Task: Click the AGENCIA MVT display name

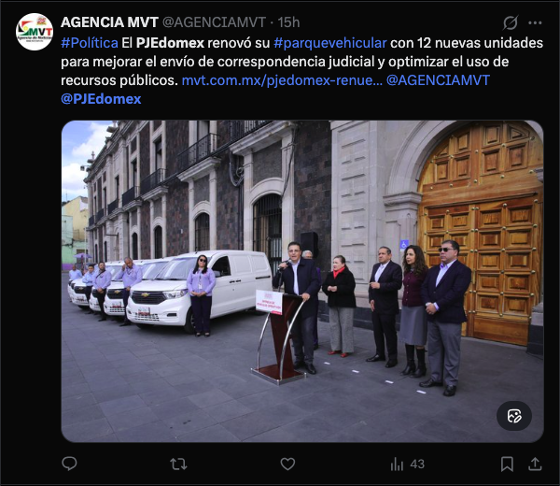Action: [x=109, y=22]
